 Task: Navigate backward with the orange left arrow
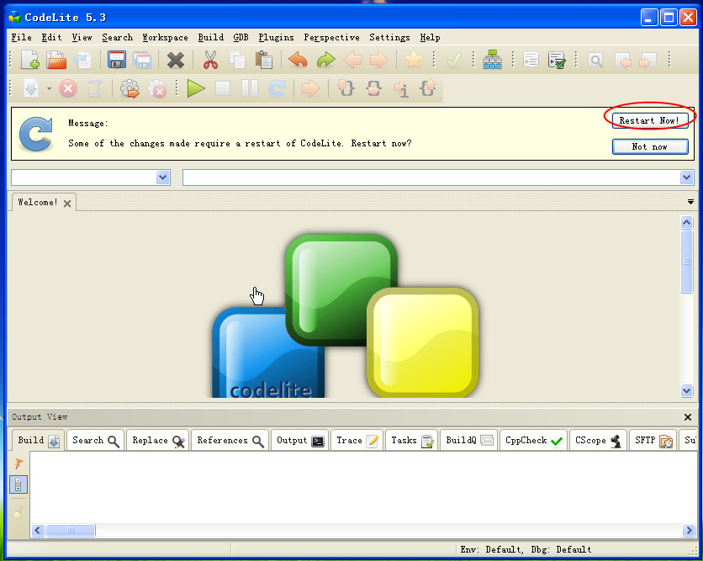(x=352, y=60)
